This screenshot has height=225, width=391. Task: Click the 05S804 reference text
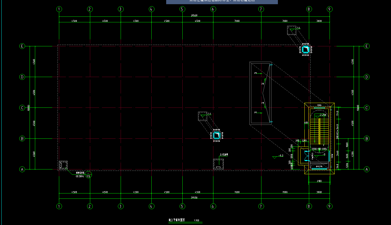tap(80, 176)
